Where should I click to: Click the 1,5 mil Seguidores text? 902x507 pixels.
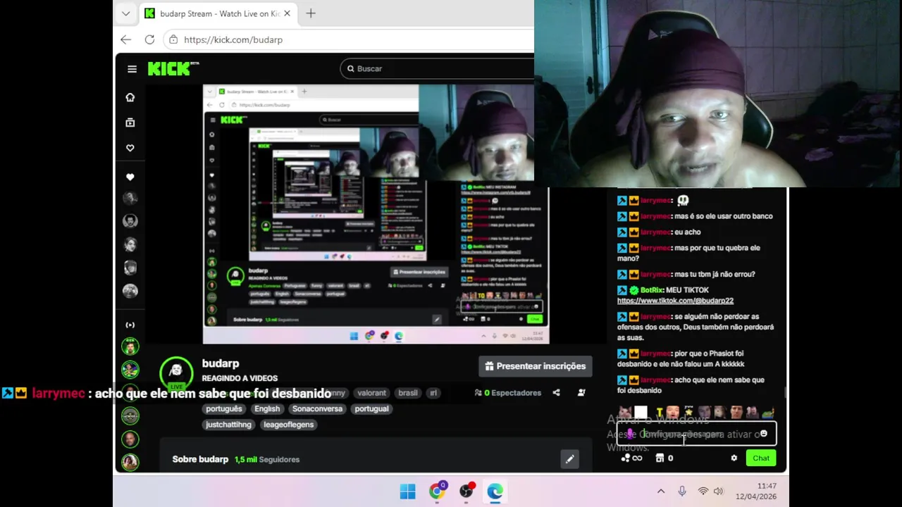[x=267, y=459]
